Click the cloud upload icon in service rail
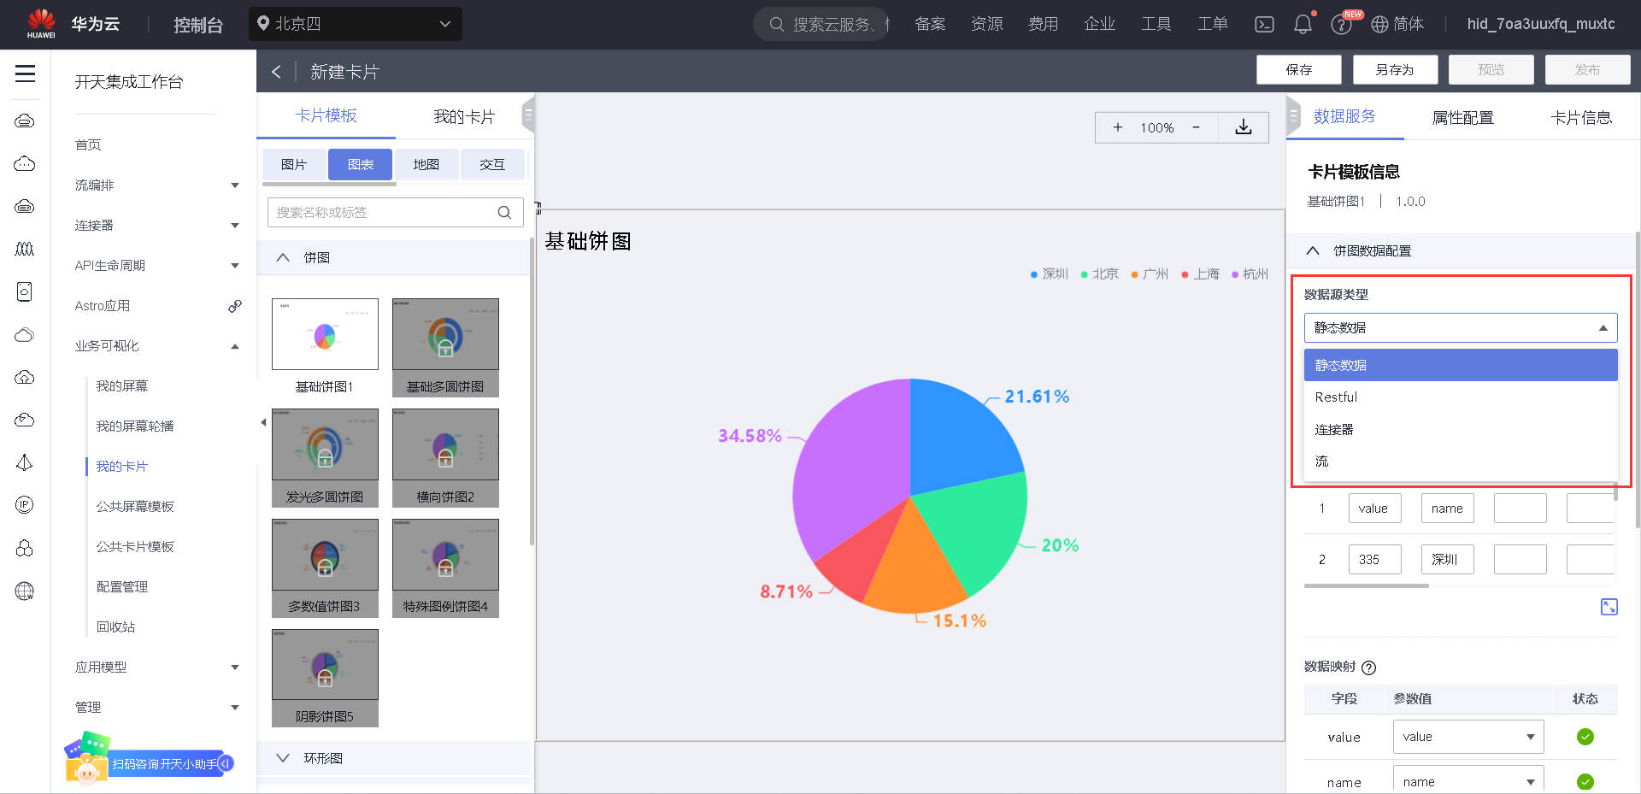The width and height of the screenshot is (1641, 794). click(x=25, y=377)
